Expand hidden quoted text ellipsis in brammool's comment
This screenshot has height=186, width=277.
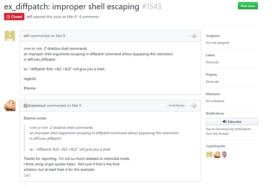coord(27,176)
